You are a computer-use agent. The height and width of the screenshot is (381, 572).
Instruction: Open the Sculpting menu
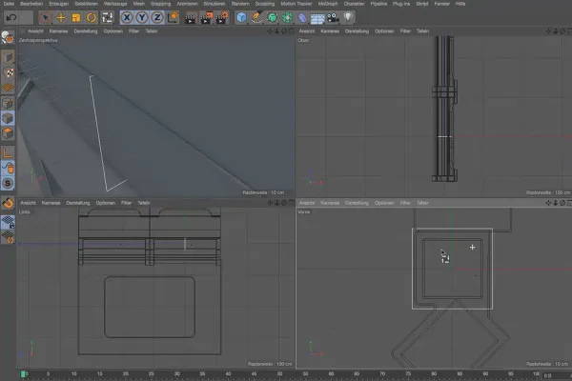click(265, 4)
